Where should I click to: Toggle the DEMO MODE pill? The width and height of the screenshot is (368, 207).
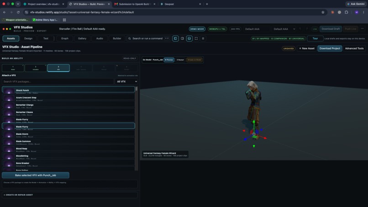click(197, 29)
